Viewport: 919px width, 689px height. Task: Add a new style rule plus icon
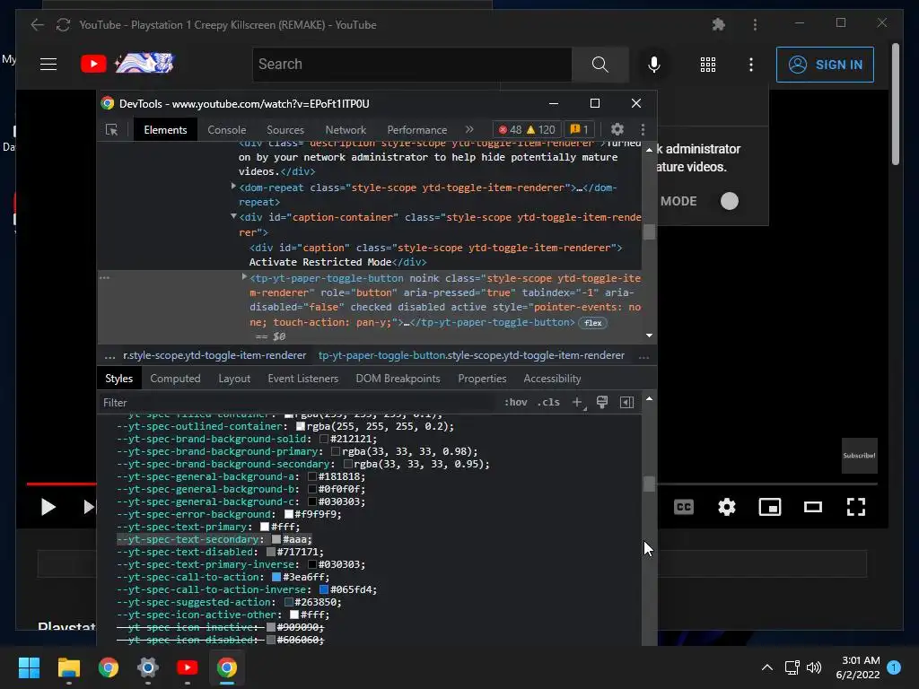pos(578,403)
